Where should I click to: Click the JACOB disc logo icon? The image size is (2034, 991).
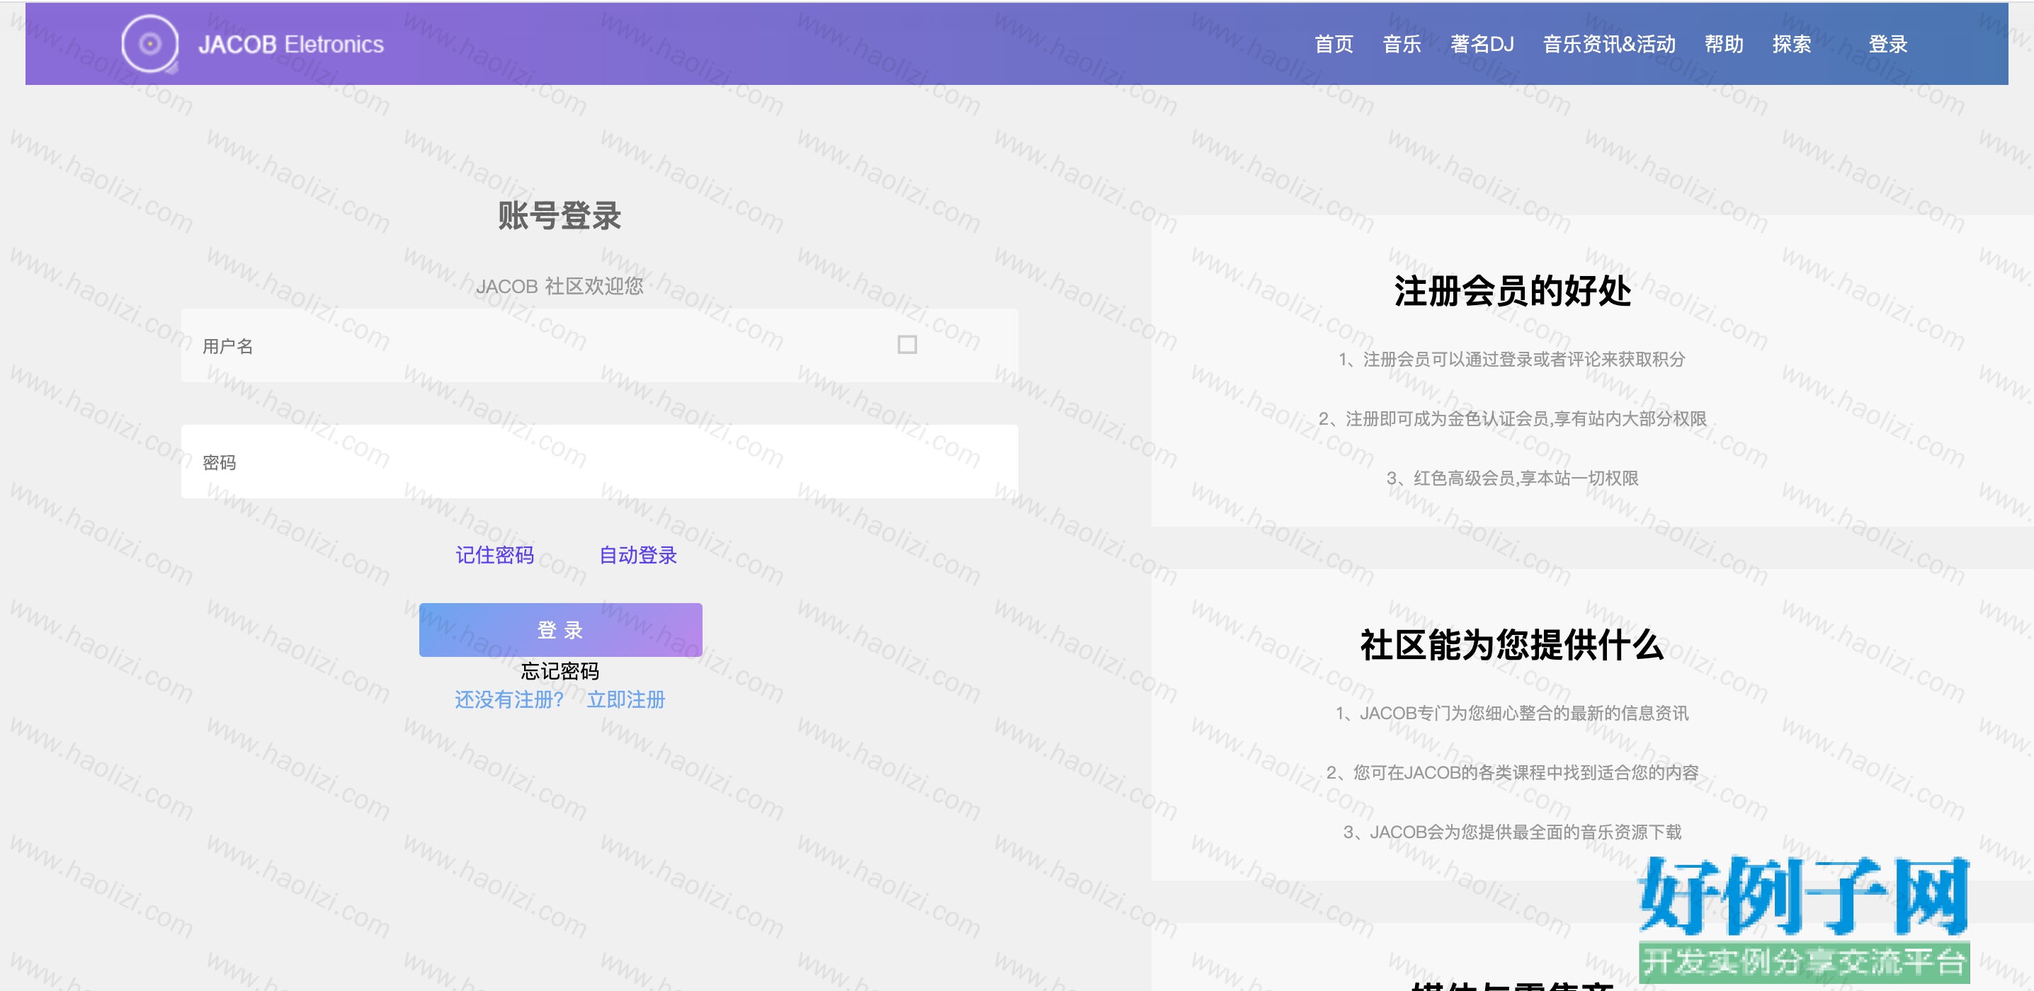[150, 44]
